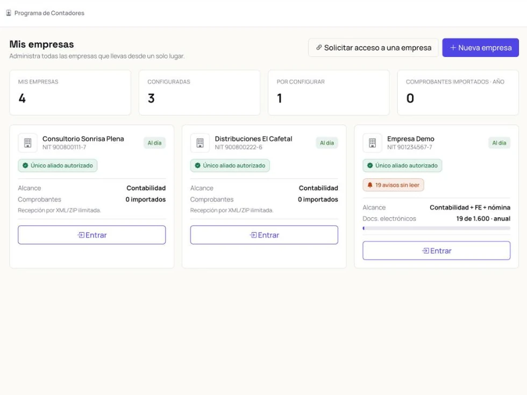Viewport: 527px width, 395px height.
Task: Enter Consultorio Sonrisa Plena company
Action: [92, 235]
